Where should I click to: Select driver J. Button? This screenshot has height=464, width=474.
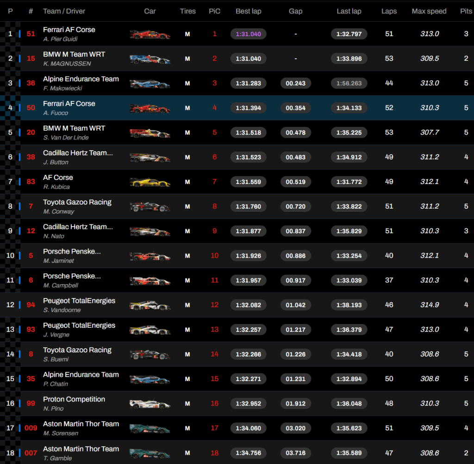[x=56, y=162]
